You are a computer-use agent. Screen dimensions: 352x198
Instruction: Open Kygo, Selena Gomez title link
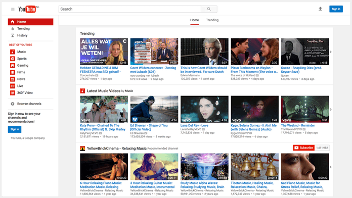[x=254, y=127]
